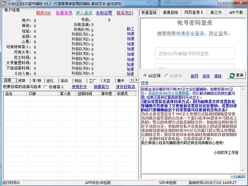
Task: Click the 保存迎客店 link
Action: click(126, 87)
